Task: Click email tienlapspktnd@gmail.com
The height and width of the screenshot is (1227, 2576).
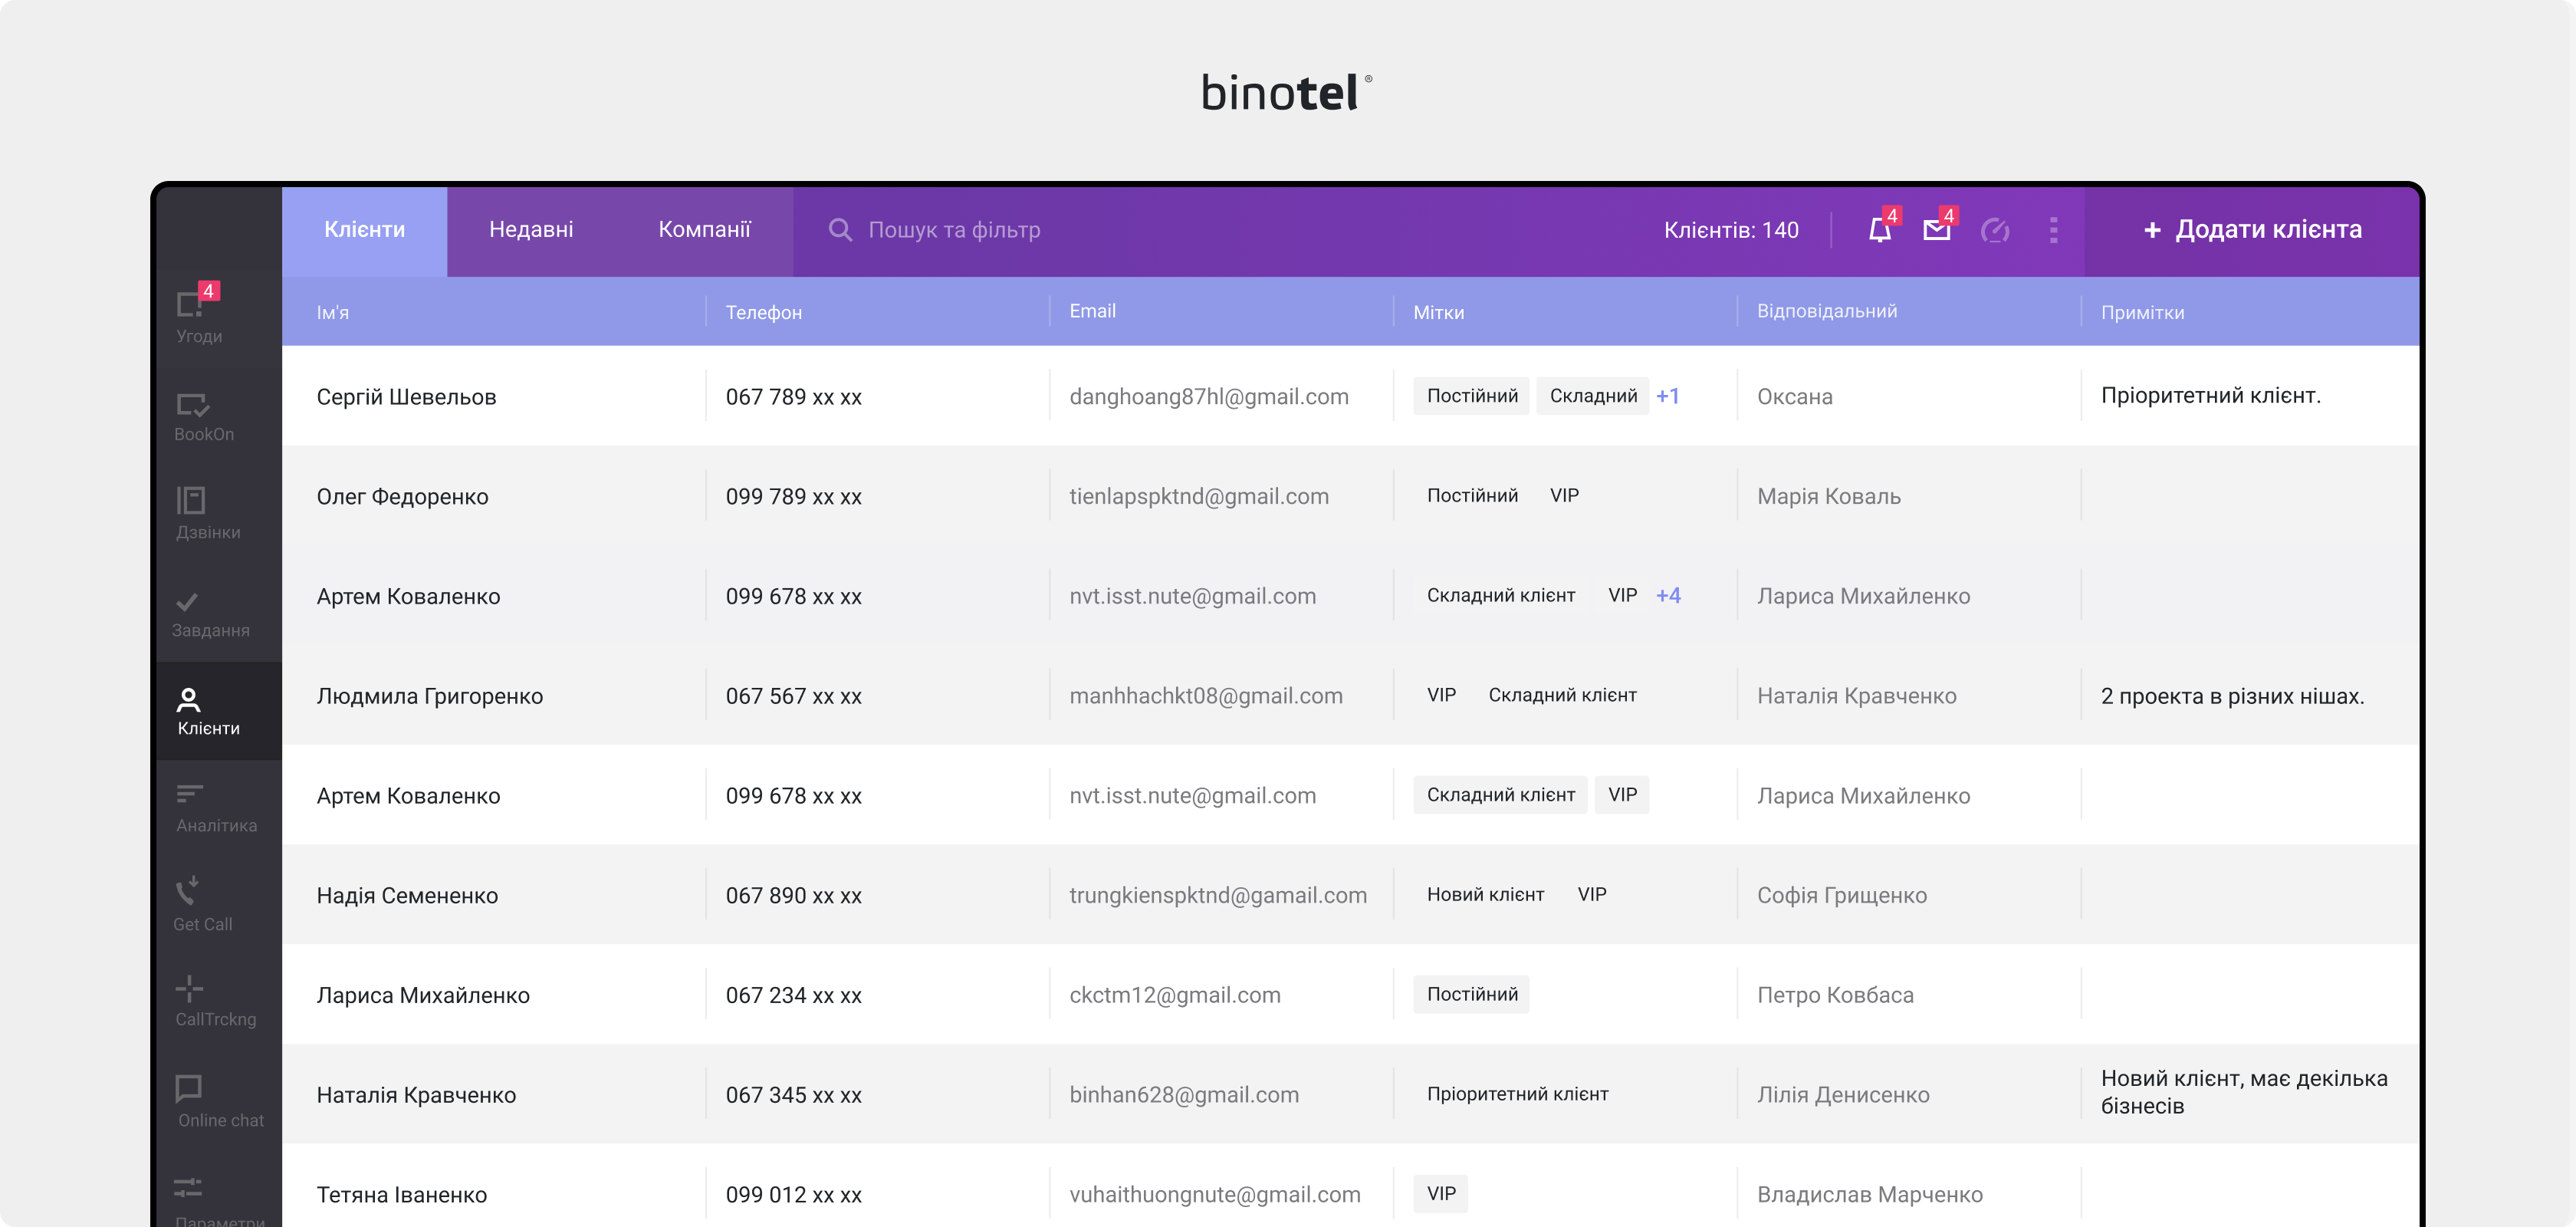Action: pyautogui.click(x=1199, y=497)
